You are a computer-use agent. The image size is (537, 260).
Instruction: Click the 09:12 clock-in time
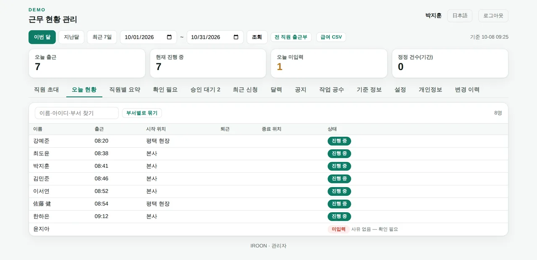[x=102, y=216]
